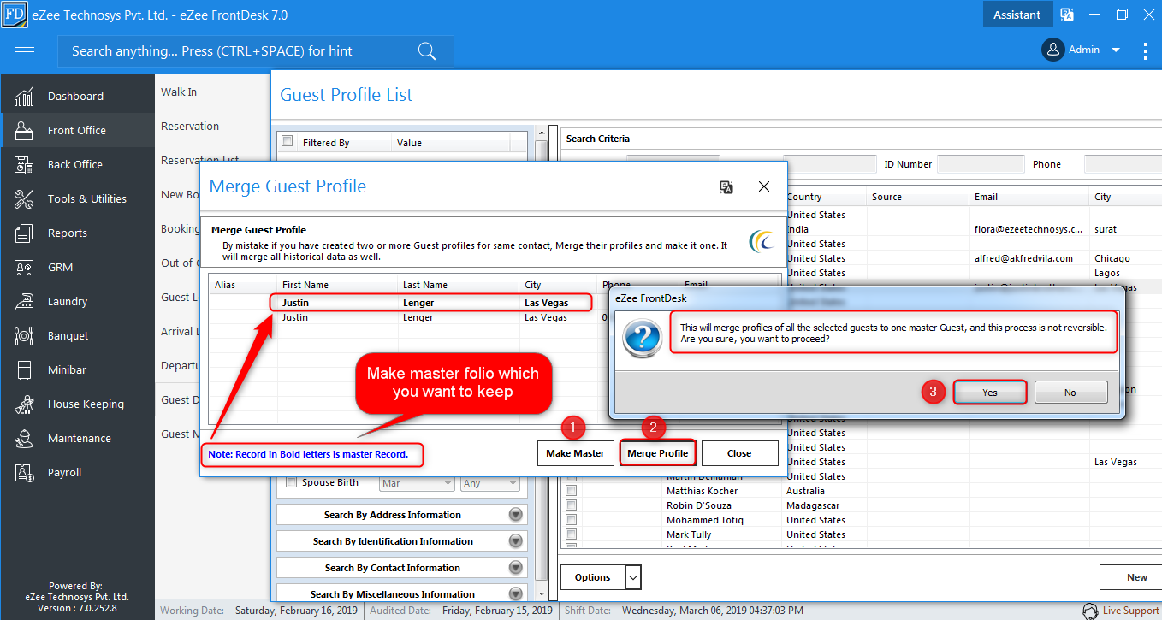Click the FD application logo
This screenshot has height=620, width=1162.
(15, 15)
